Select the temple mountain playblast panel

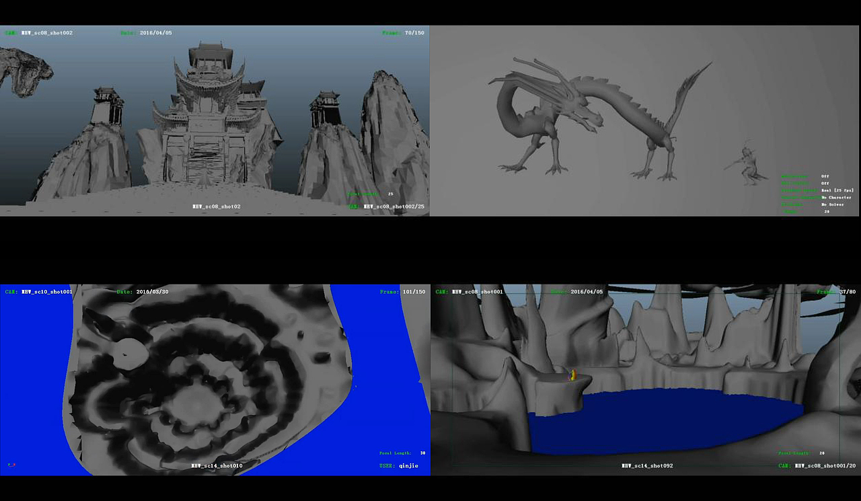point(215,121)
